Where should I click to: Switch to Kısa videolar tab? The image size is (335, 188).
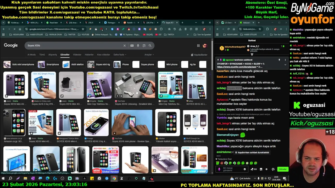point(104,55)
